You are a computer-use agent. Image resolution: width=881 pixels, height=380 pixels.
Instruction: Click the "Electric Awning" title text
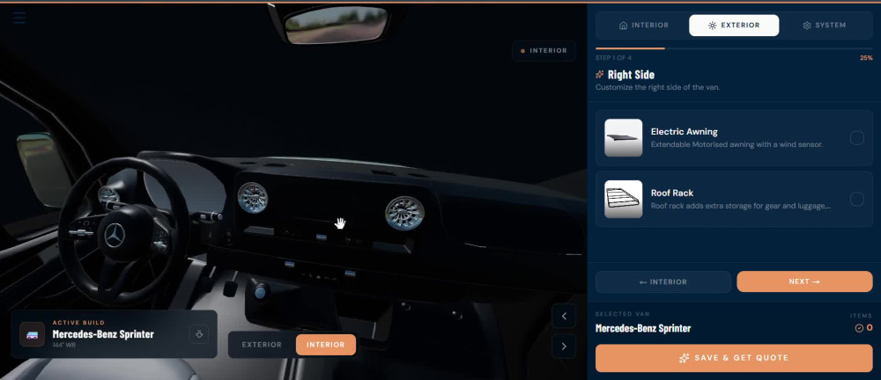pos(684,132)
